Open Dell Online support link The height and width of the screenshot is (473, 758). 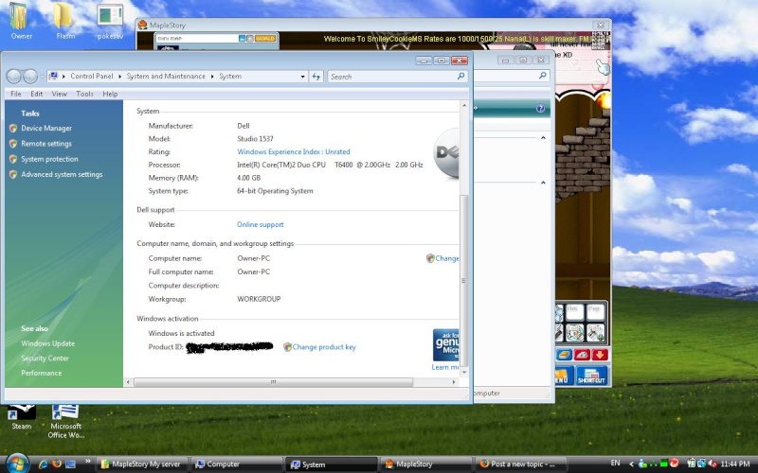click(x=260, y=224)
